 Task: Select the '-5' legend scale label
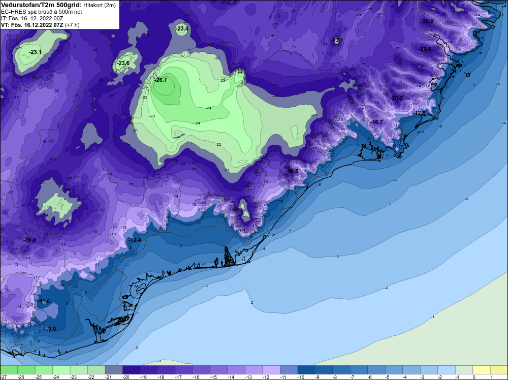click(387, 377)
